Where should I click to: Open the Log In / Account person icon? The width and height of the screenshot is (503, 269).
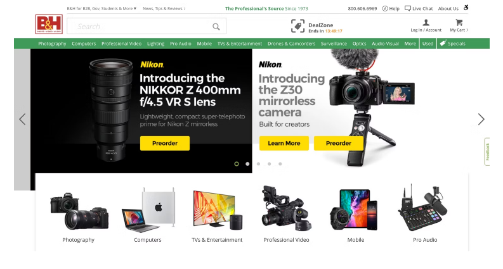(426, 22)
